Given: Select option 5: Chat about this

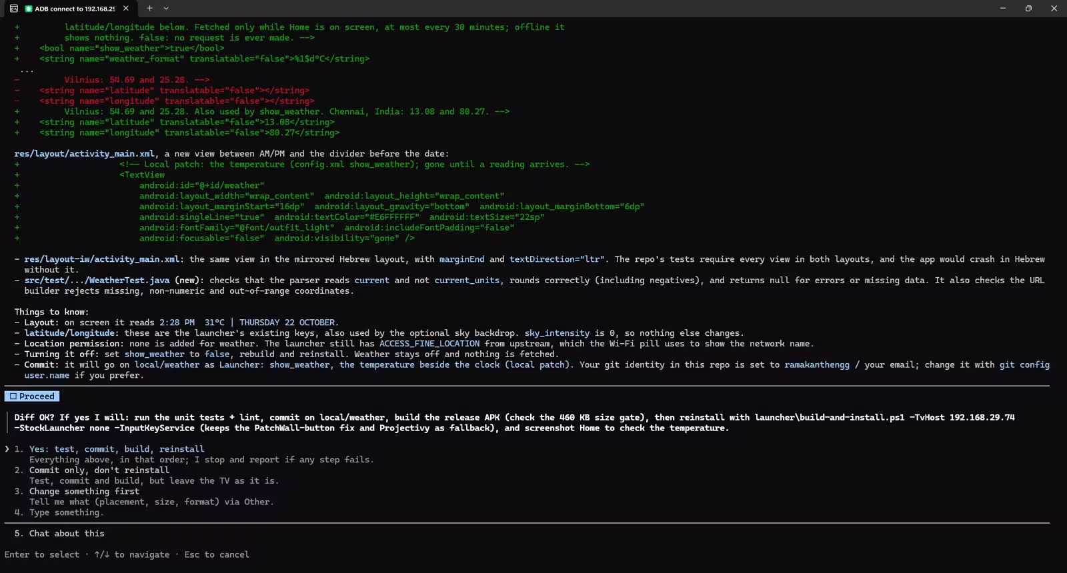Looking at the screenshot, I should click(67, 534).
